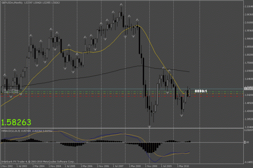Click the 1 Jul 2009 date label
This screenshot has height=168, width=253.
[x=166, y=166]
